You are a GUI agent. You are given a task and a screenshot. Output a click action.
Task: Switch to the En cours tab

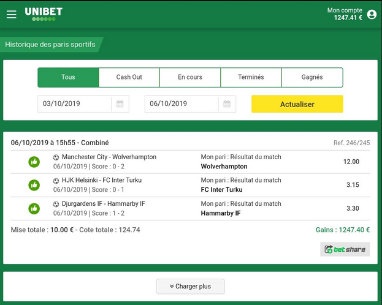click(x=190, y=77)
